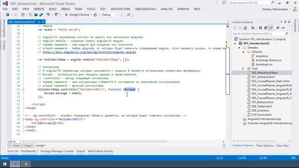Viewport: 299px width, 168px height.
Task: Click the bookmark flag toolbar icon
Action: tap(129, 14)
